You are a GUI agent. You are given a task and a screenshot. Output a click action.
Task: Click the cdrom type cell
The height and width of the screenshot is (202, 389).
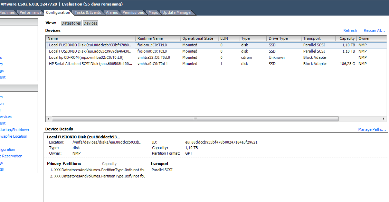(x=246, y=57)
